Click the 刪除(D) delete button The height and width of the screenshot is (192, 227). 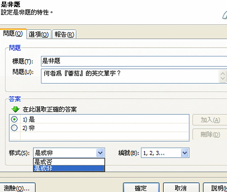[x=210, y=134]
